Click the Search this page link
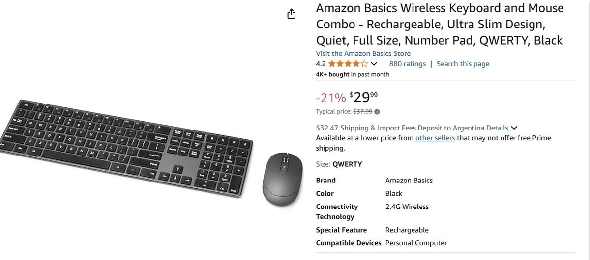This screenshot has height=260, width=590. (463, 64)
